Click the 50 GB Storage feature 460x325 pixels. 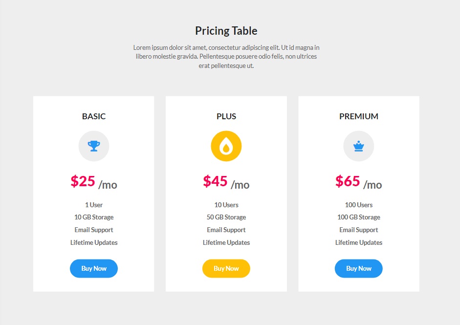(x=226, y=217)
